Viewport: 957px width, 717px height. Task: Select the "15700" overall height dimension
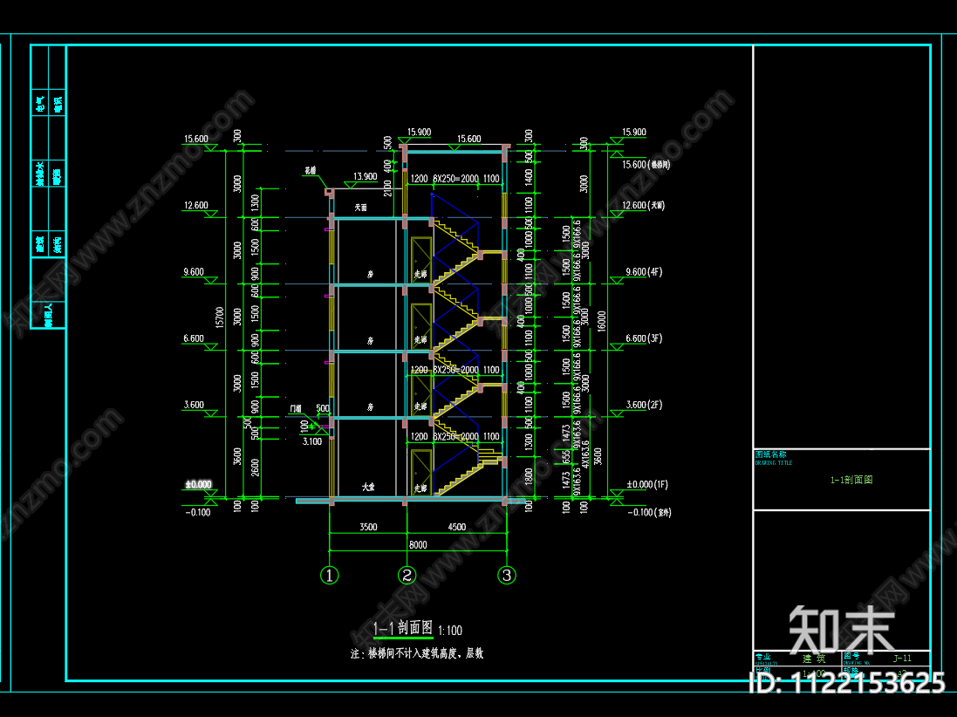point(220,317)
